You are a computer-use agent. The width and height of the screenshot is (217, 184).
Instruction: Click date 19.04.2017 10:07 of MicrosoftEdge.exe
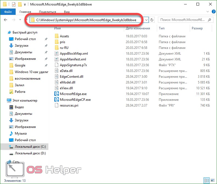click(137, 94)
